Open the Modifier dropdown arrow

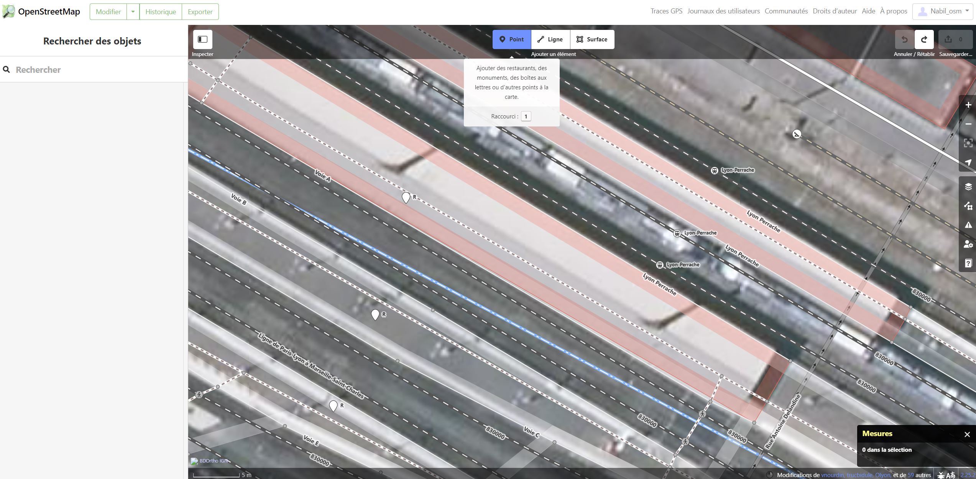click(x=133, y=11)
